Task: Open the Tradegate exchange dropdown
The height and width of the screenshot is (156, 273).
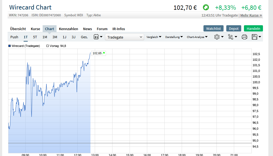Action: point(124,37)
